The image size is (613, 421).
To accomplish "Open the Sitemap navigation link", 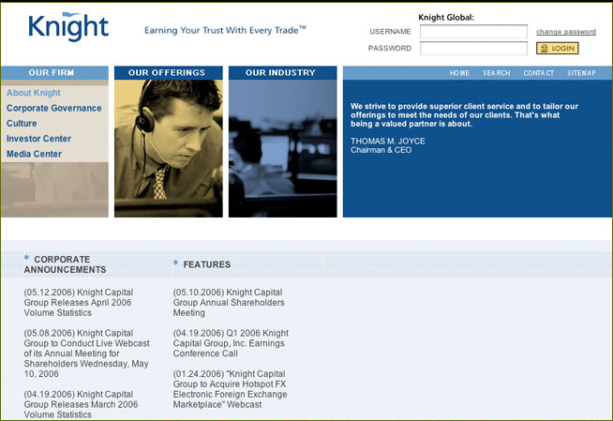I will coord(581,73).
